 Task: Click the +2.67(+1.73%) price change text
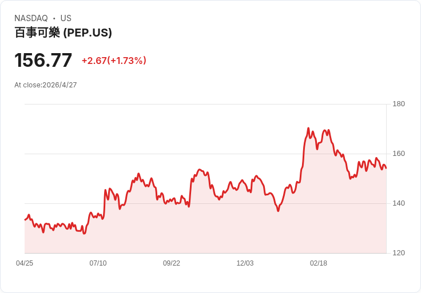click(114, 61)
